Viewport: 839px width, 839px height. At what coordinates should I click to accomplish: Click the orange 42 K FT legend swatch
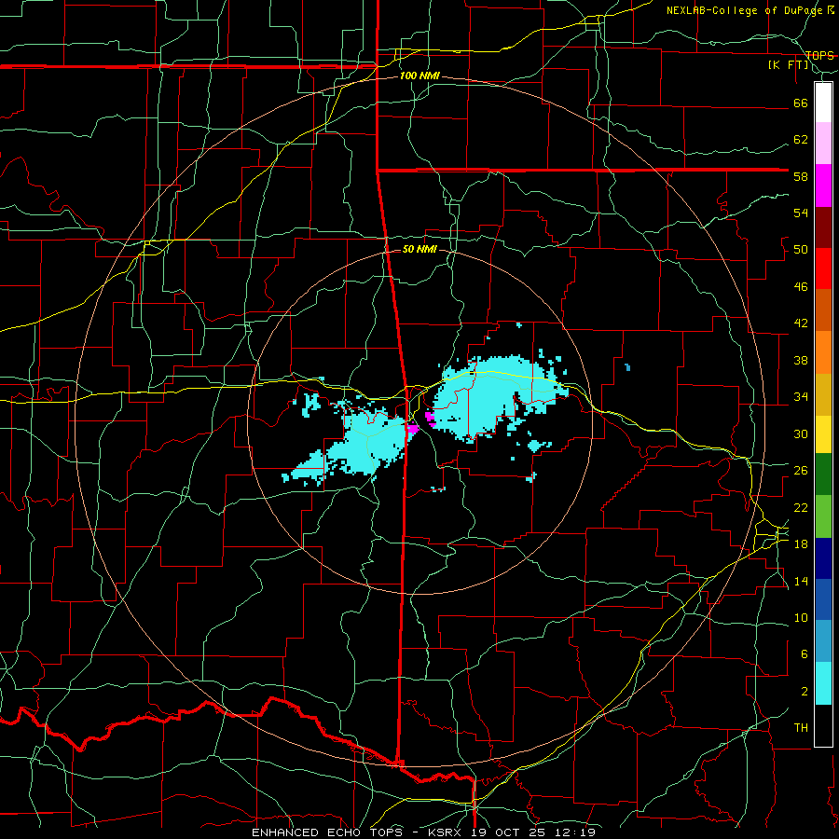[x=823, y=351]
